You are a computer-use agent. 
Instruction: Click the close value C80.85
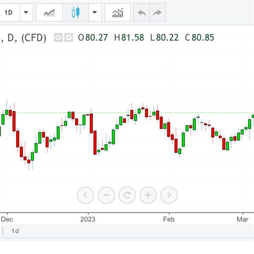199,38
